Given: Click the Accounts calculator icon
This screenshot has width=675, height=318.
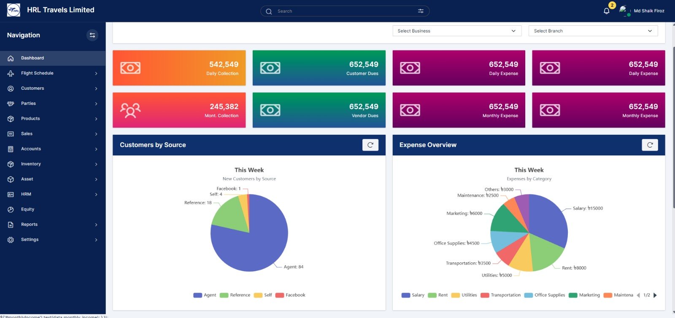Looking at the screenshot, I should [x=11, y=149].
